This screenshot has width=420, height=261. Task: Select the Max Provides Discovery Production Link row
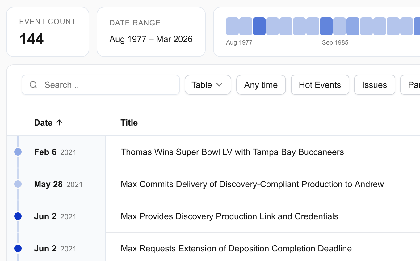(229, 216)
